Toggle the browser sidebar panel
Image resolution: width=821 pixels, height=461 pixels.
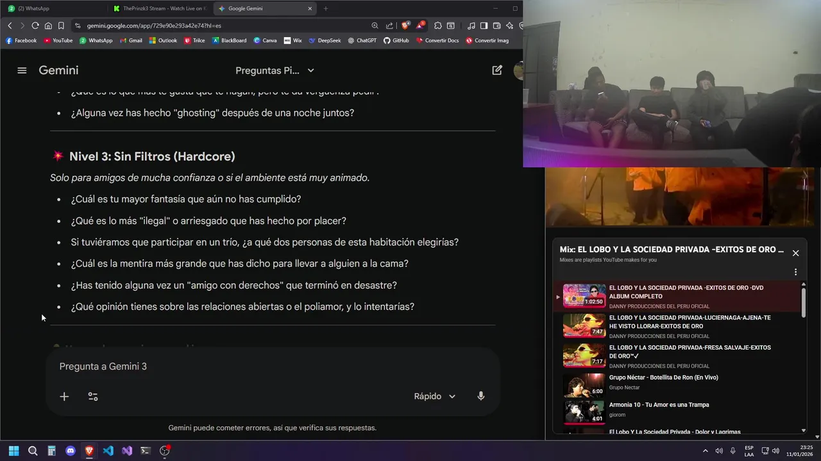(484, 26)
